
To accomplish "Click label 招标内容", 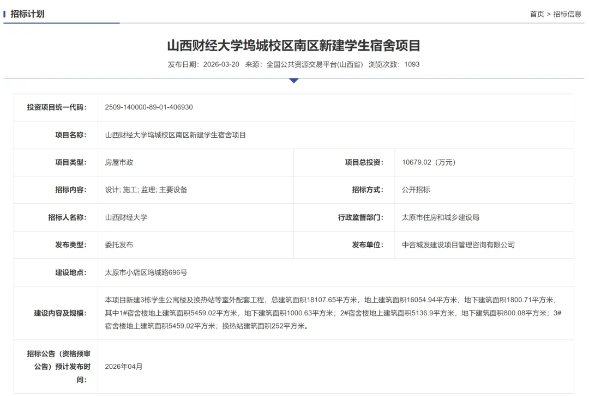I will click(71, 190).
